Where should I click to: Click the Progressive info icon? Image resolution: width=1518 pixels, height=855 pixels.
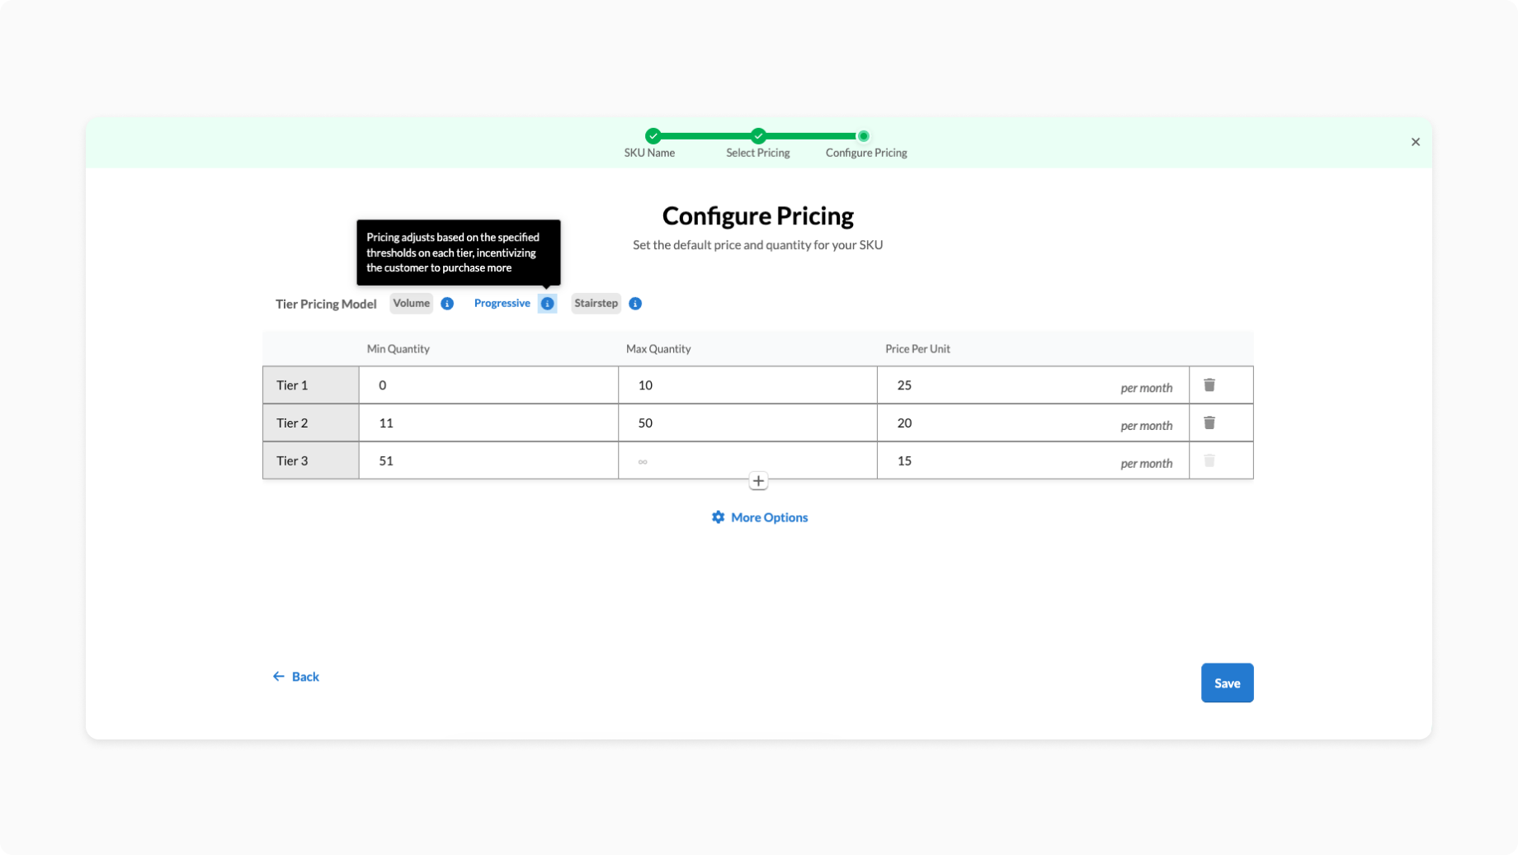coord(547,304)
